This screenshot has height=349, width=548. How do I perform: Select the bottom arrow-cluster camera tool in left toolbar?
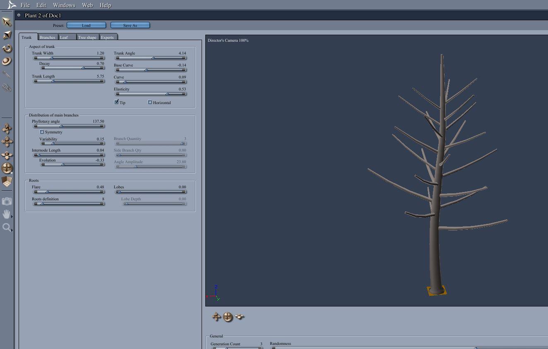click(x=7, y=155)
